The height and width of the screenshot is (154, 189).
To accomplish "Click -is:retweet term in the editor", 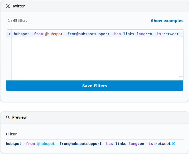I will click(x=167, y=34).
